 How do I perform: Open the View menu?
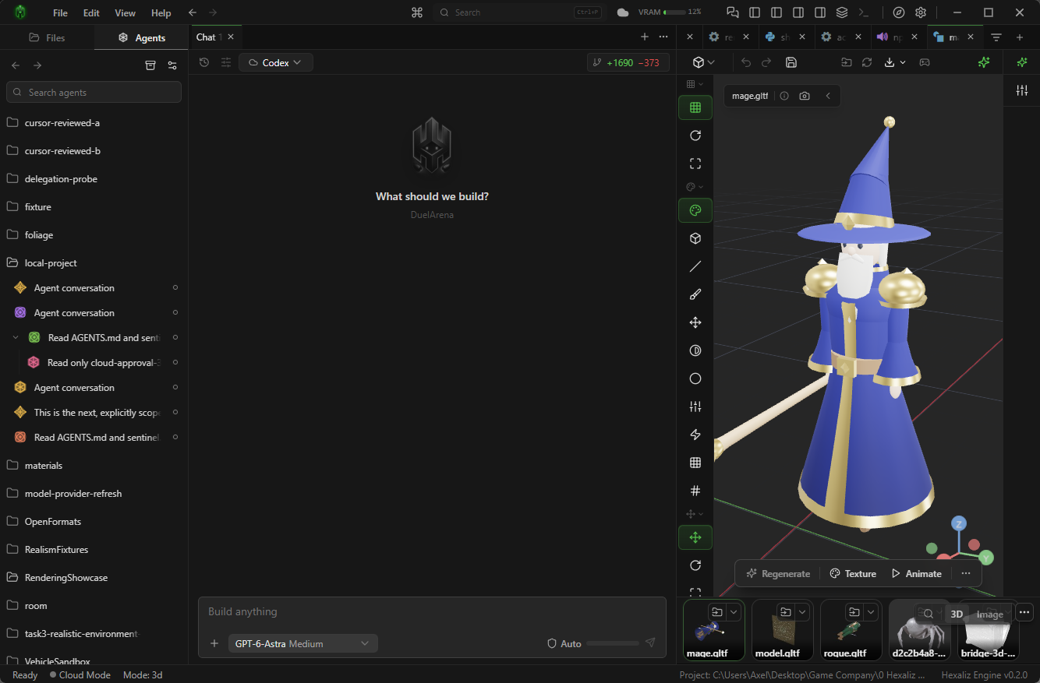point(125,12)
